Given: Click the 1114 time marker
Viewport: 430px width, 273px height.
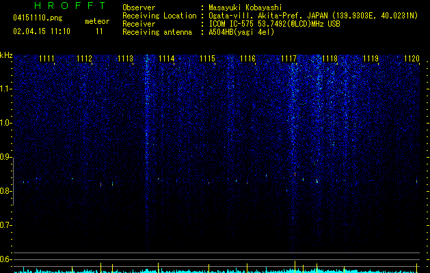Looking at the screenshot, I should pos(166,59).
